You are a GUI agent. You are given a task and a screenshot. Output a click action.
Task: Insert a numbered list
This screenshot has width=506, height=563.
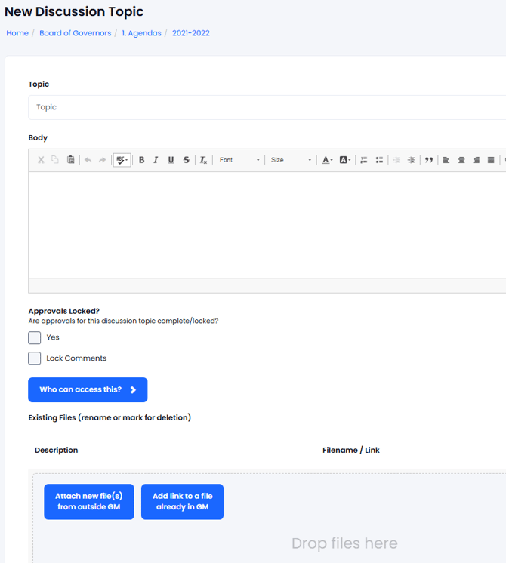point(364,160)
